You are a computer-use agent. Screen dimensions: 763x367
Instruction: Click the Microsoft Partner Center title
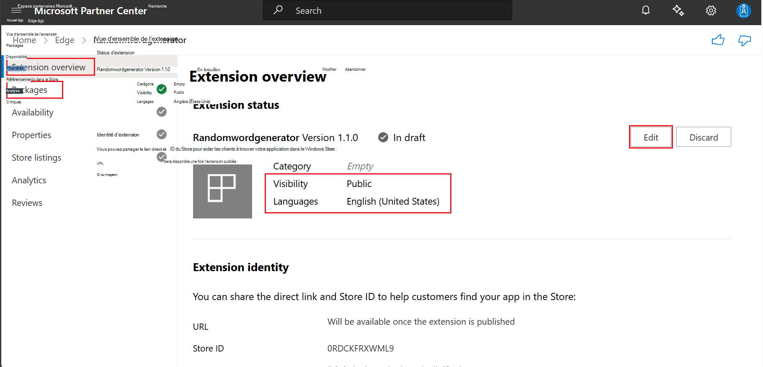tap(90, 11)
